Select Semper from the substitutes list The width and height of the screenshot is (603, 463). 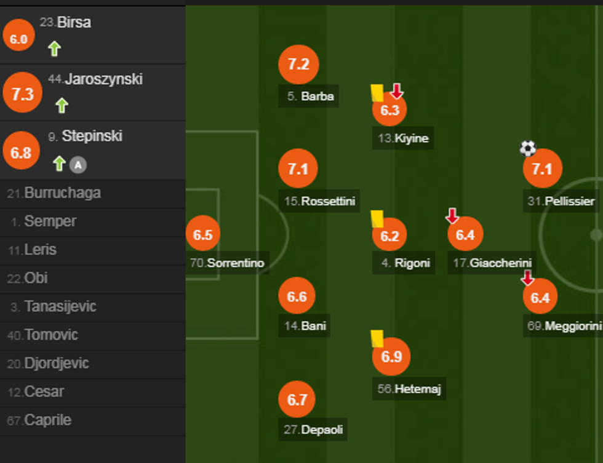click(x=50, y=221)
